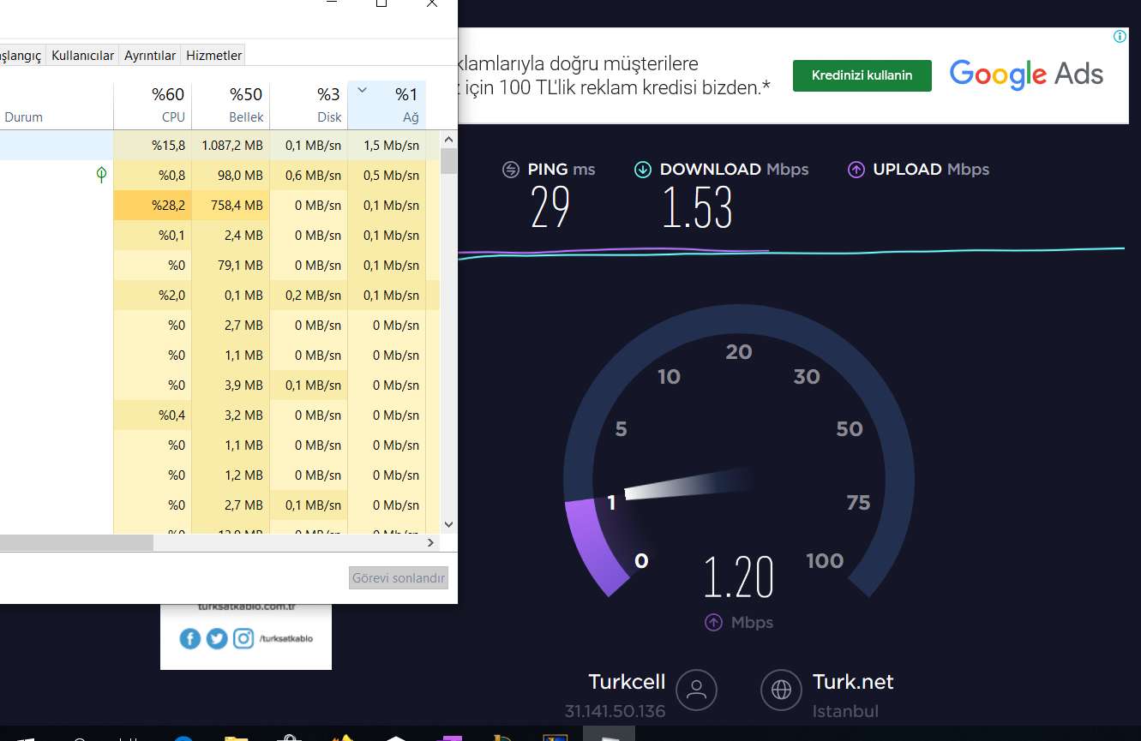Click the Task Manager vertical scrollbar down arrow
This screenshot has height=741, width=1141.
(448, 523)
